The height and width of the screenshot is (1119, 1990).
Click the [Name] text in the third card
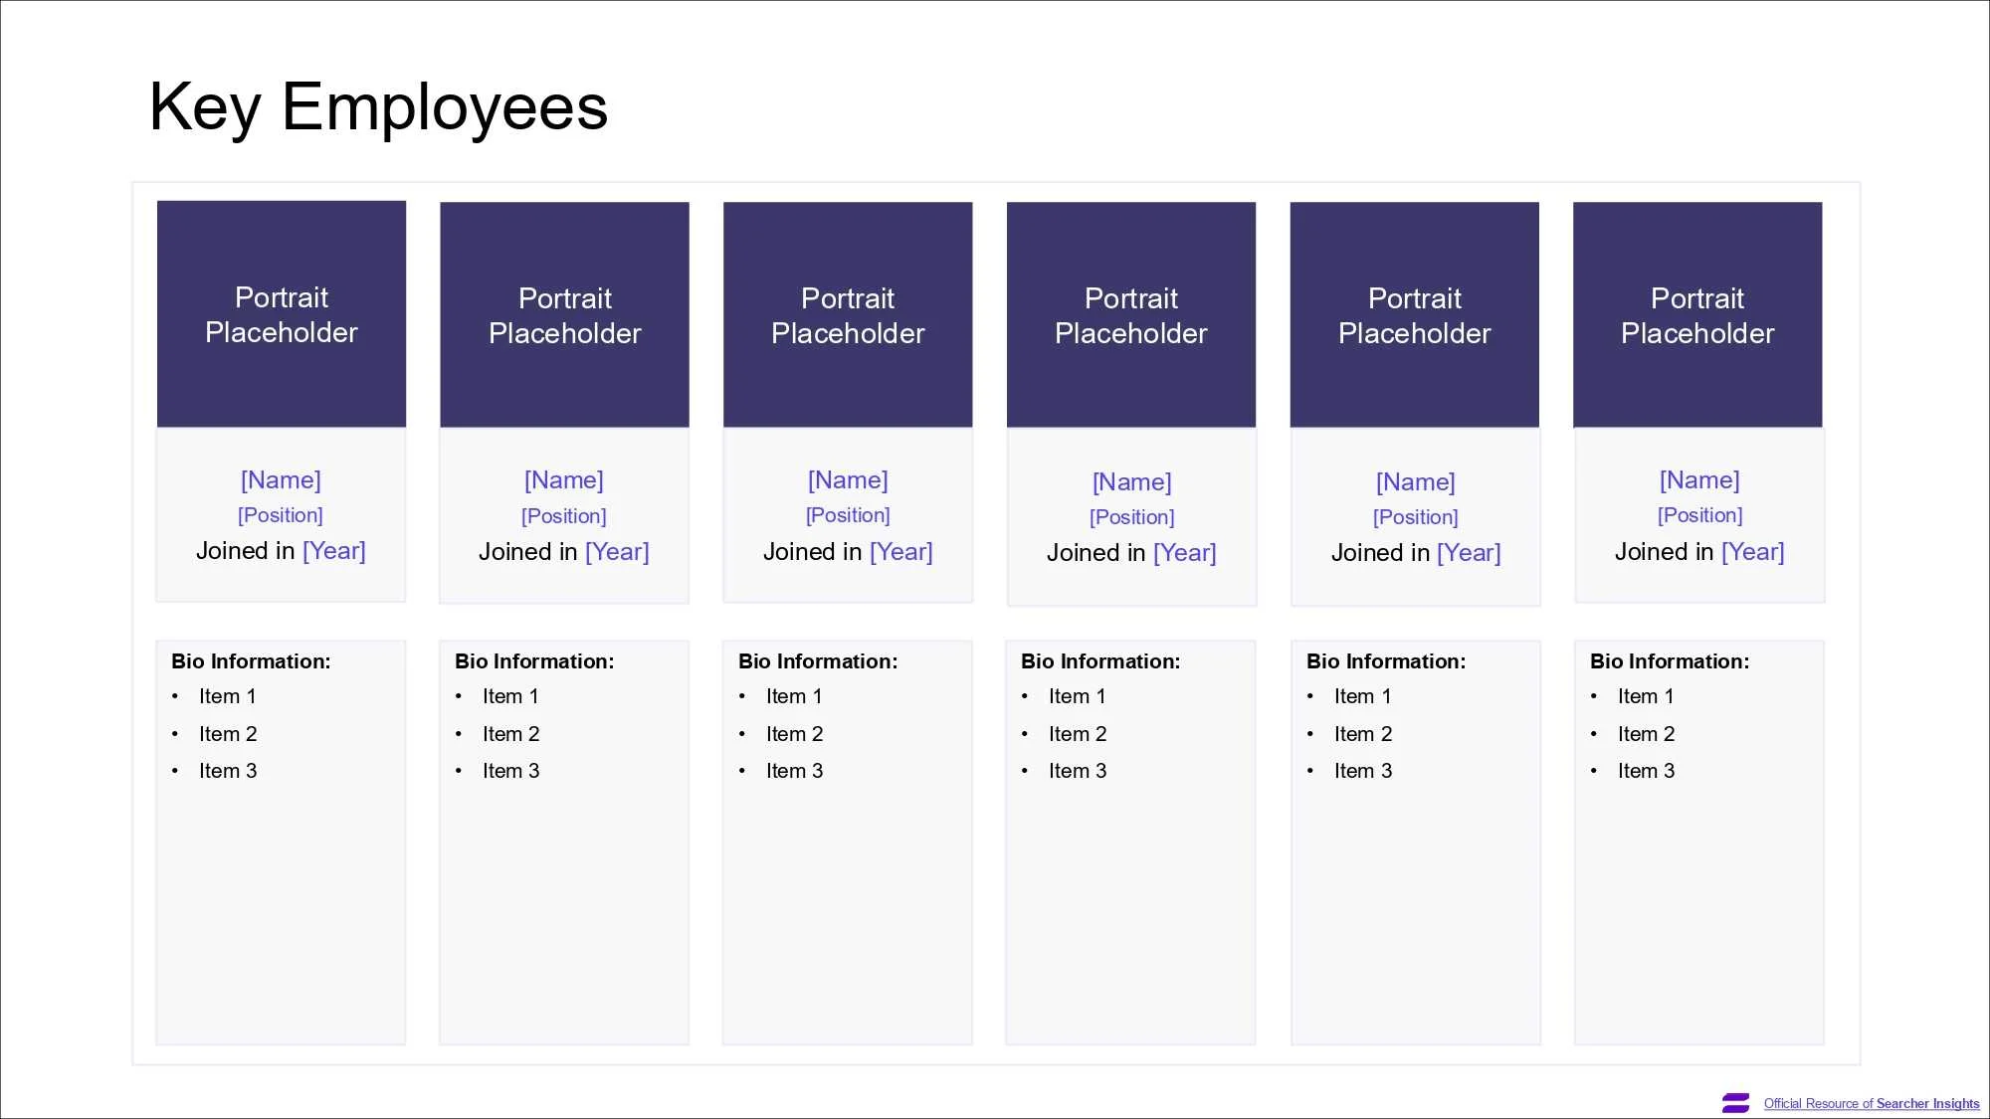point(848,480)
